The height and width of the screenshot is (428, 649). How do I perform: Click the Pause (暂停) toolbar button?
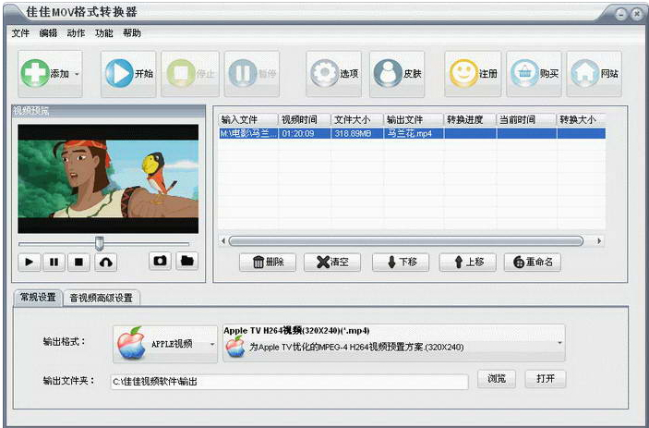tap(252, 74)
